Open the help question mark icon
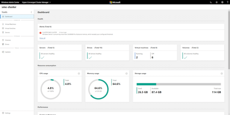Screen dimensions: 230x115 coord(228,2)
